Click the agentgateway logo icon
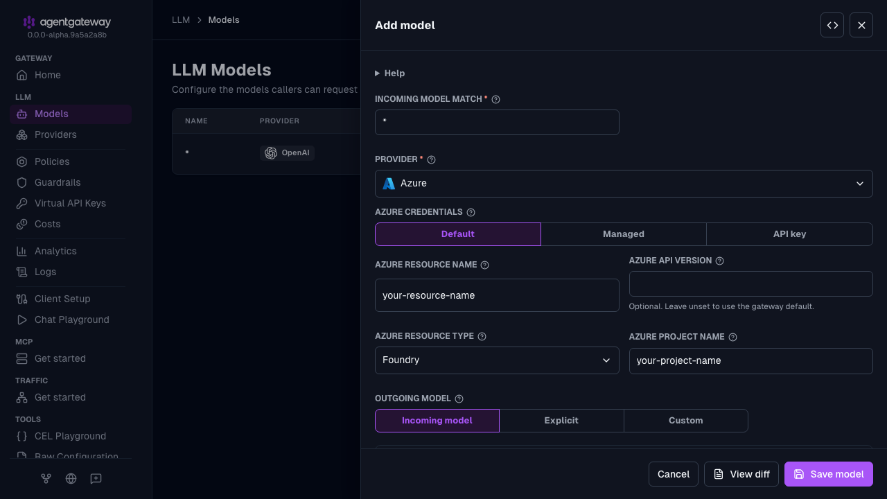The width and height of the screenshot is (887, 499). 28,22
